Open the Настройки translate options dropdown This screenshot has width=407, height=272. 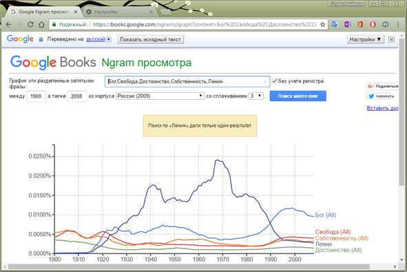click(x=365, y=39)
